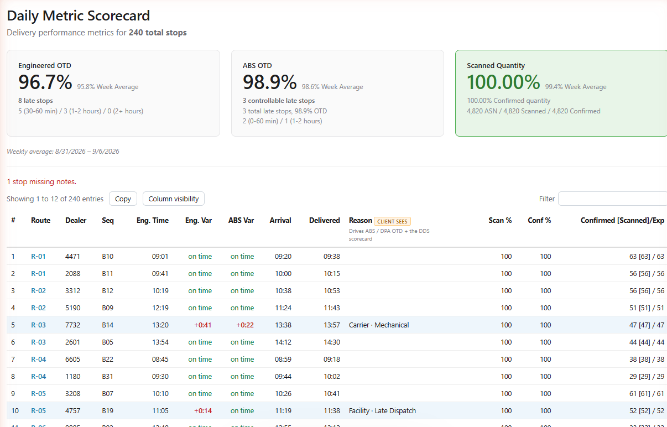Viewport: 667px width, 427px height.
Task: Click sequence code B14
Action: pyautogui.click(x=107, y=325)
